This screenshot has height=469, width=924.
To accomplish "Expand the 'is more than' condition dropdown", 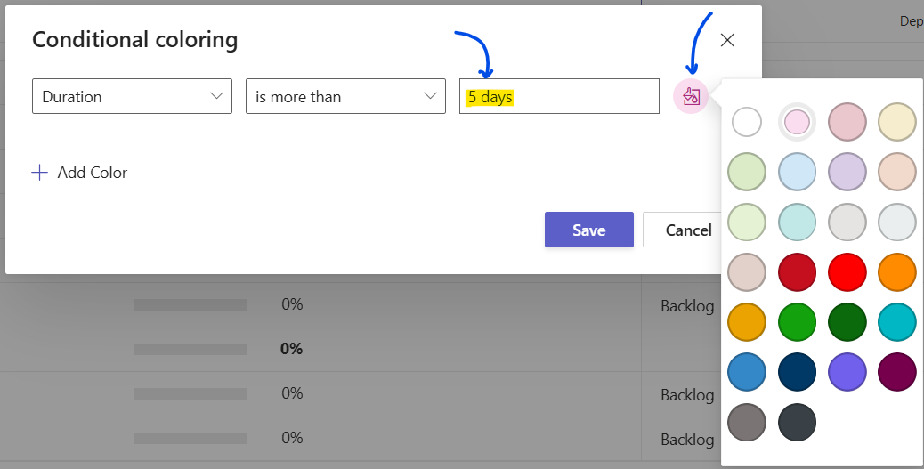I will point(345,96).
